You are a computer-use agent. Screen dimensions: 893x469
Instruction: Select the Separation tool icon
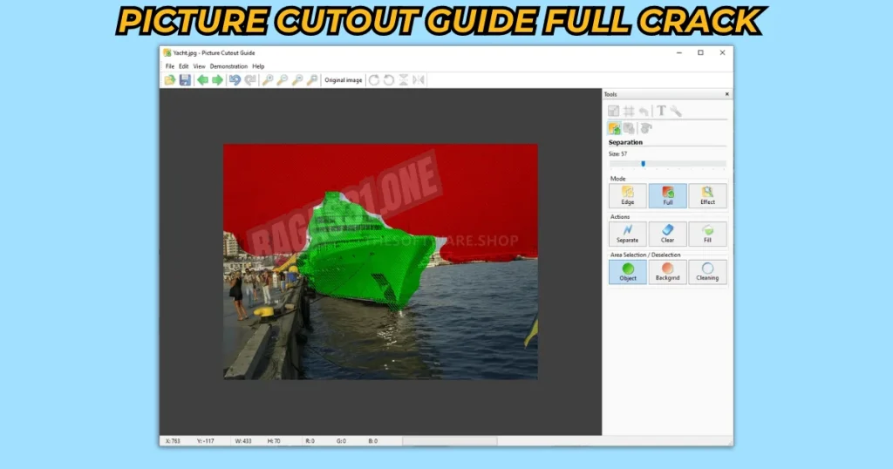[614, 128]
